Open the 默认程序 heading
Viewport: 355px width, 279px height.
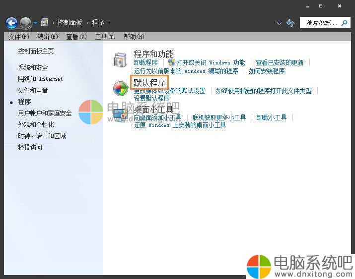point(149,83)
